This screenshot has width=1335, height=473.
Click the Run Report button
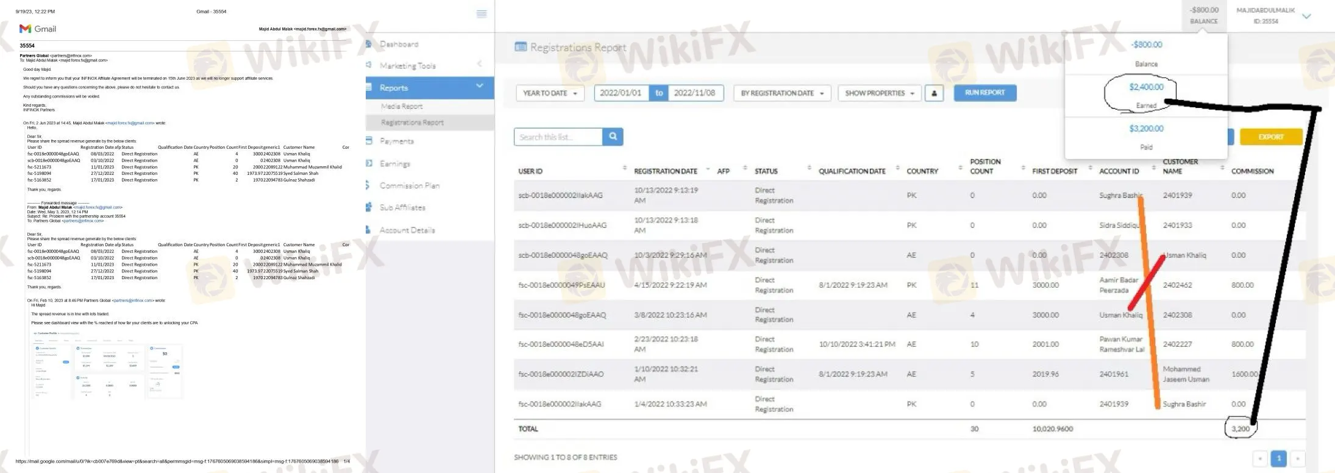click(984, 93)
